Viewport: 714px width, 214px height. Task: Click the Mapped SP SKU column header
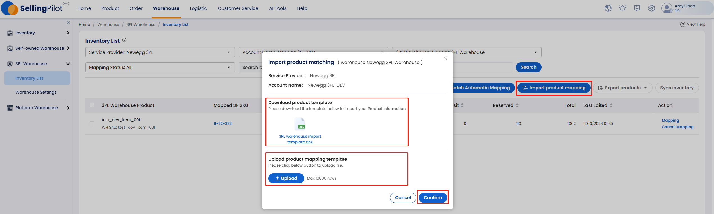pos(231,105)
